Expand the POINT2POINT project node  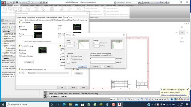pyautogui.click(x=3, y=41)
